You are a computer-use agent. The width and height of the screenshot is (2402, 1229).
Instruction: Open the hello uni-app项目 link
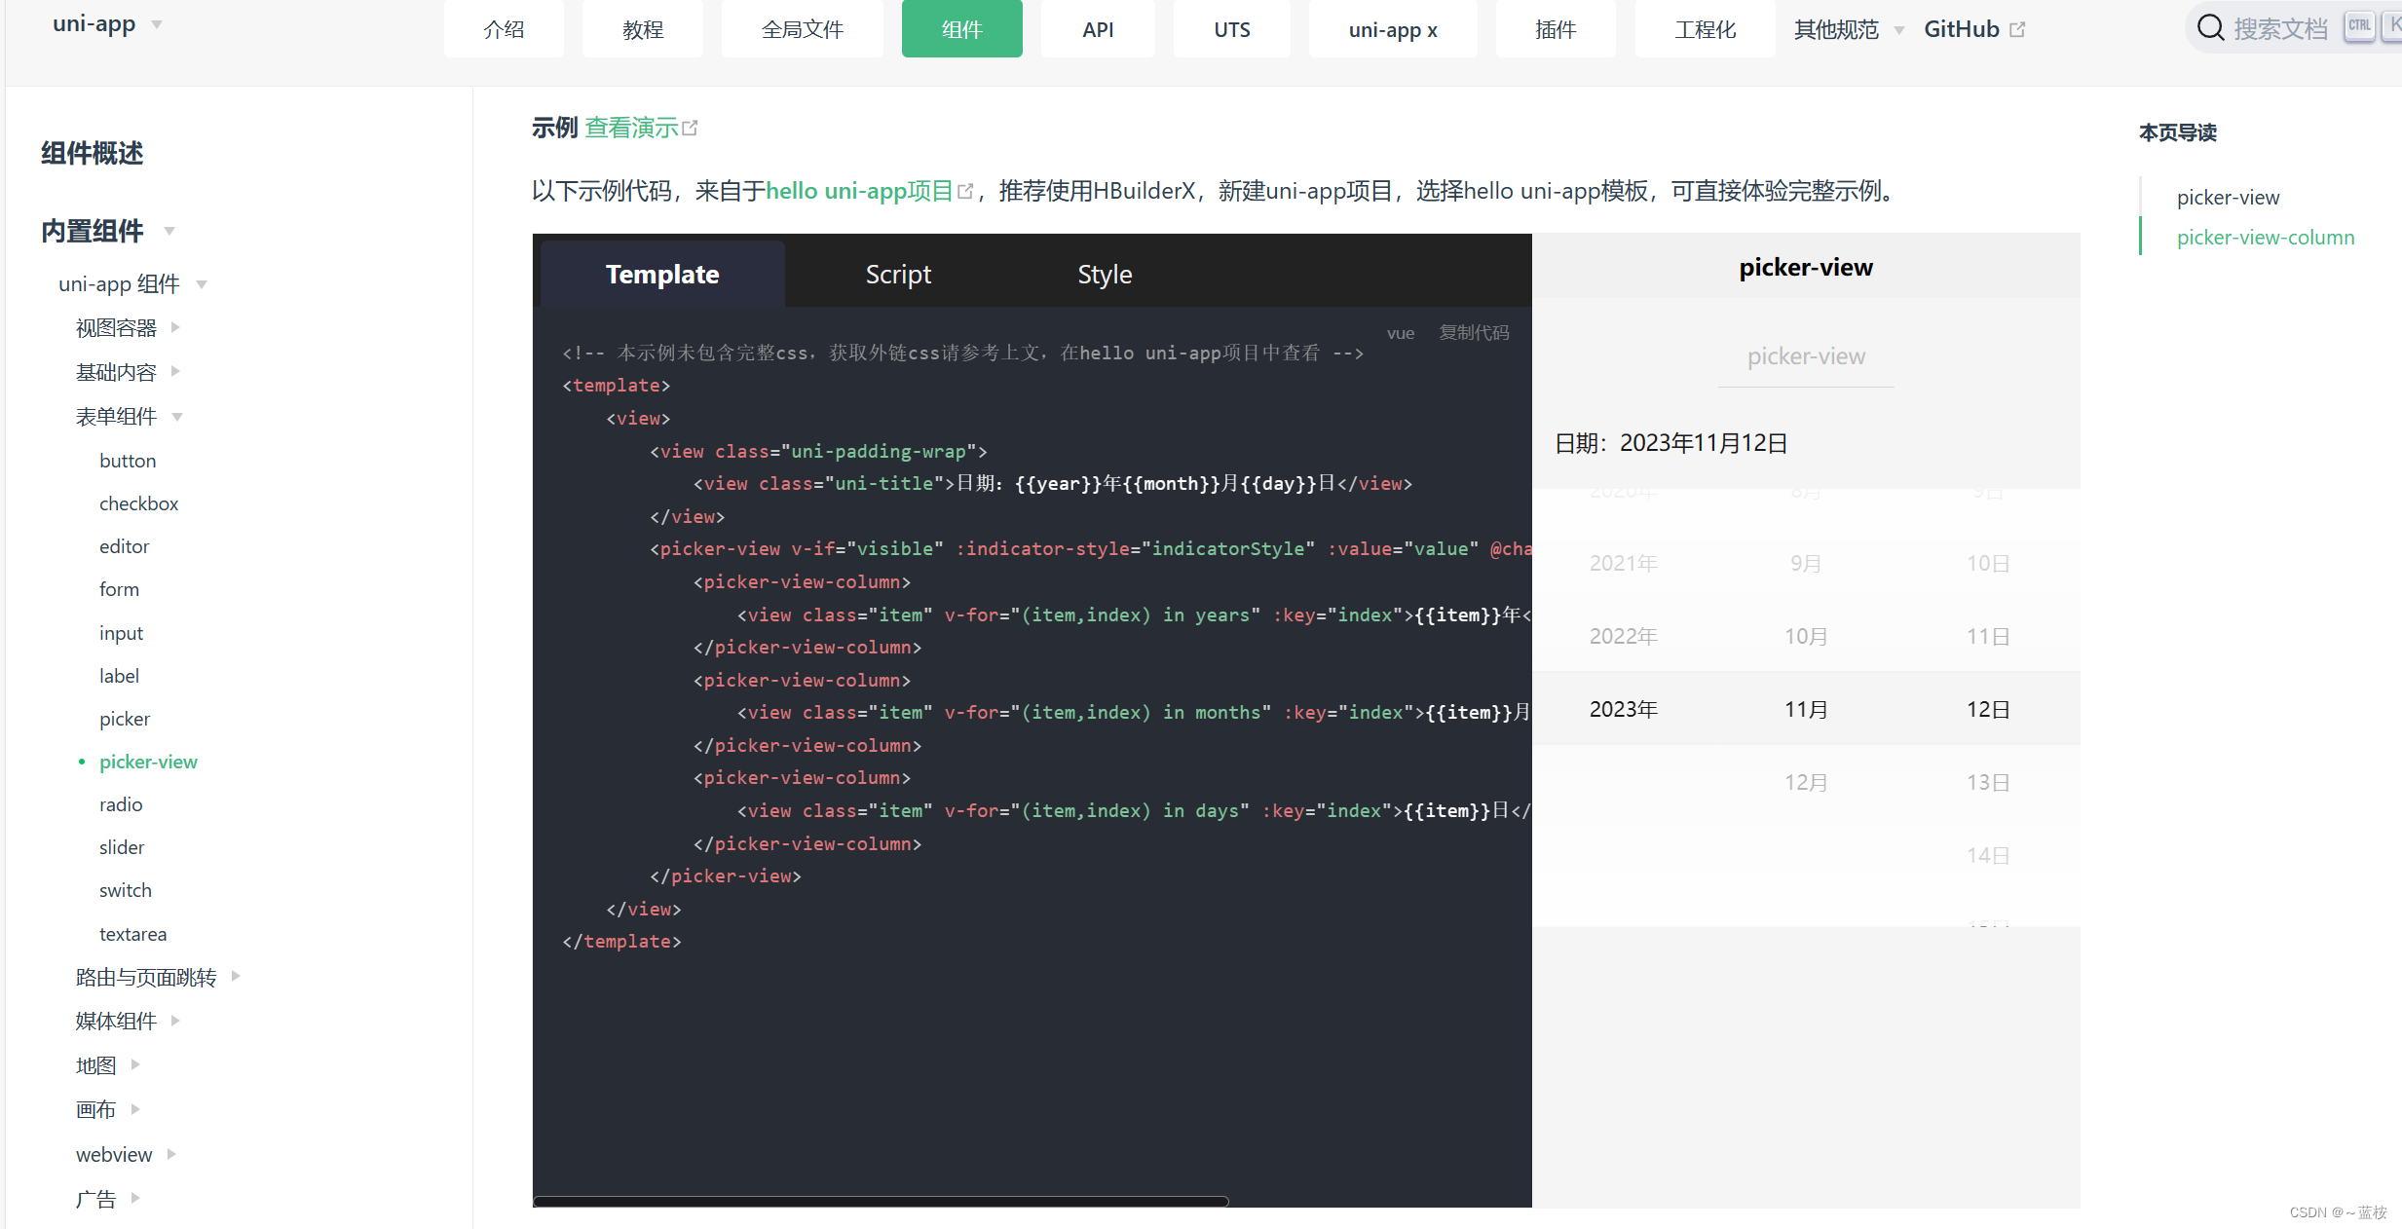[x=859, y=191]
